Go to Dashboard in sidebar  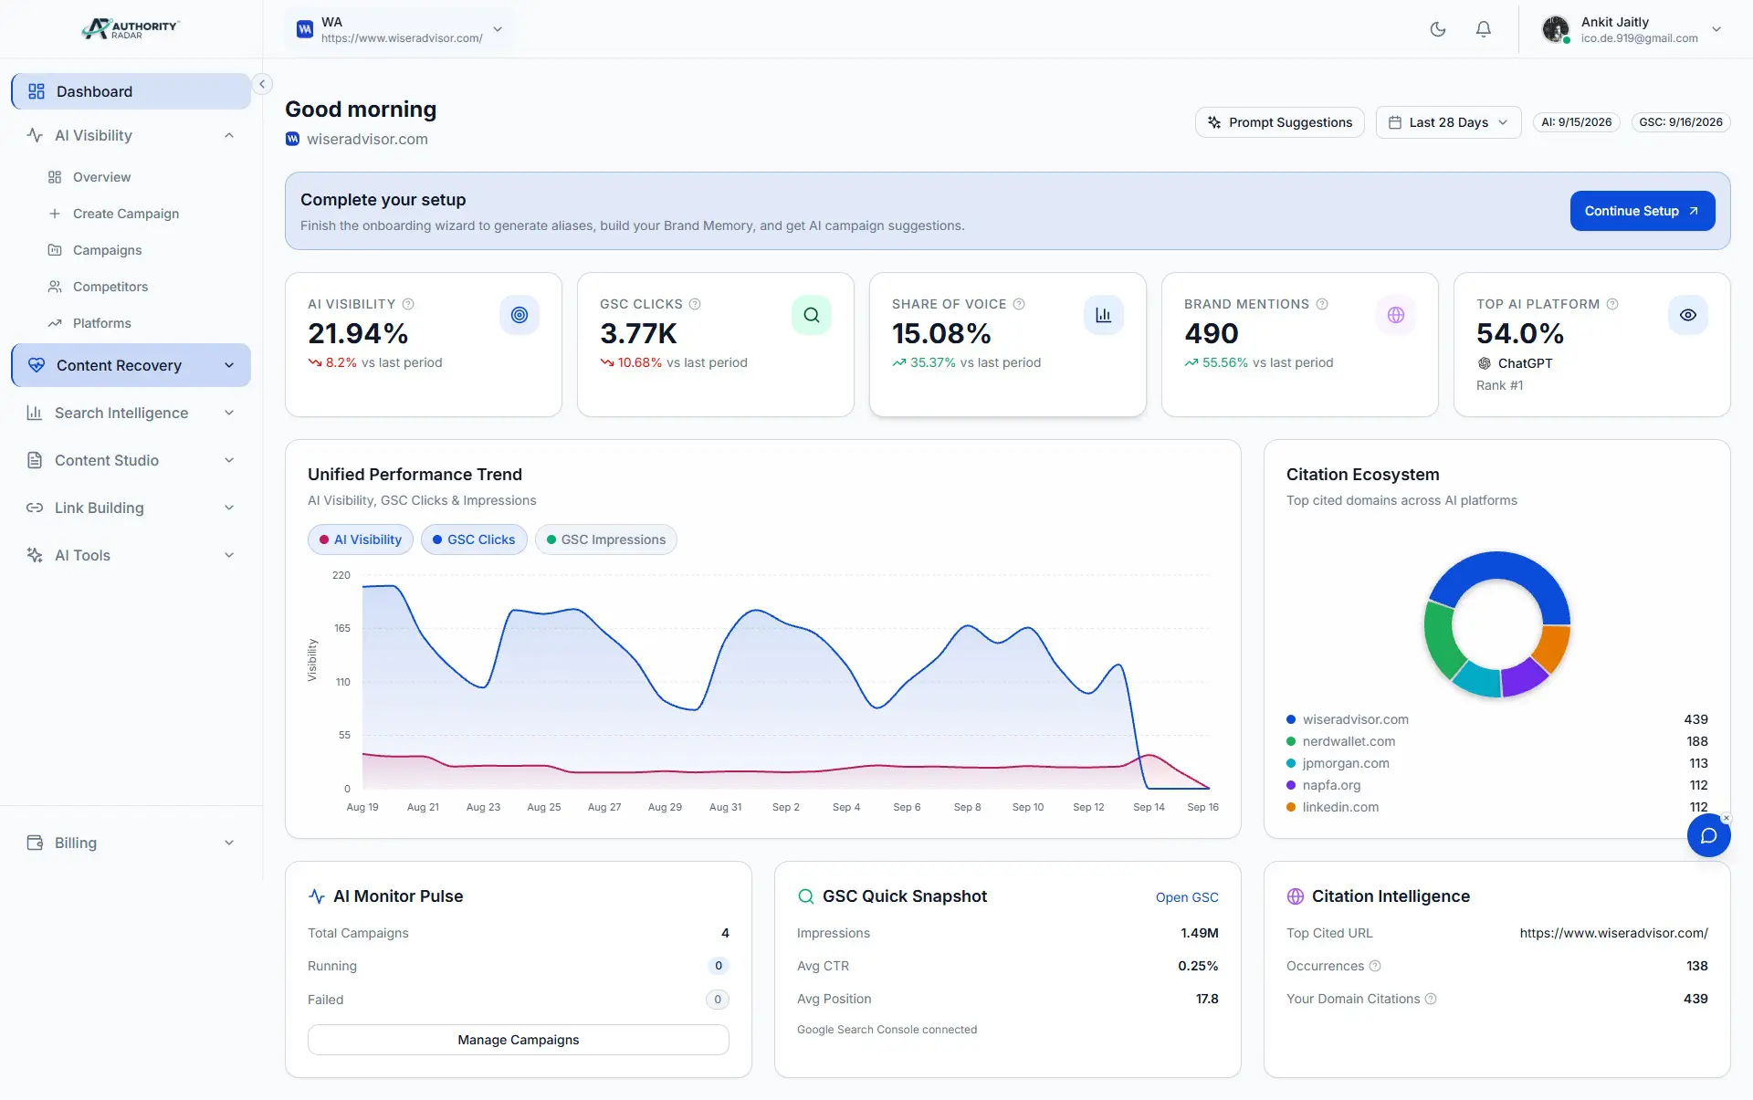pyautogui.click(x=131, y=91)
